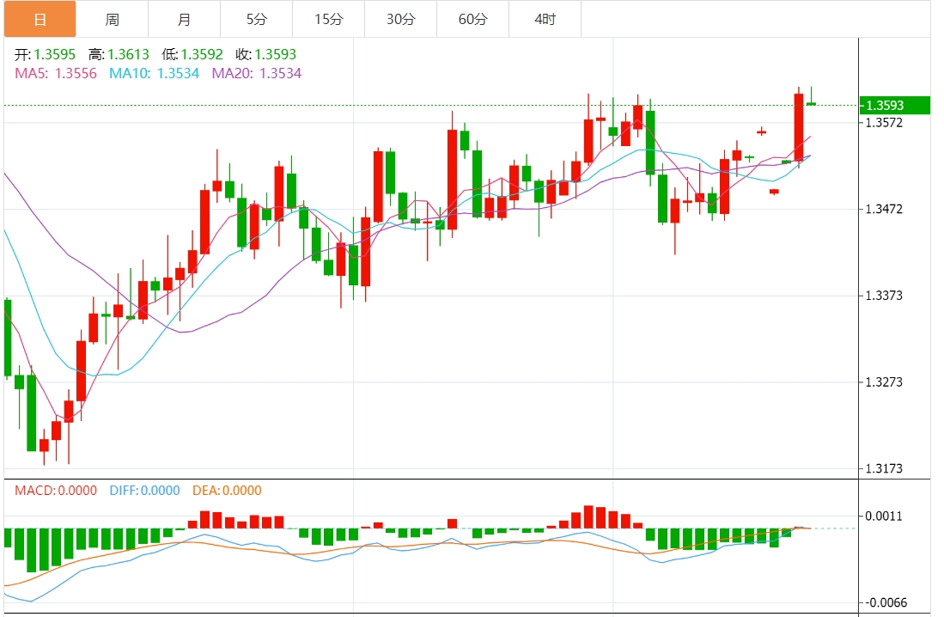This screenshot has height=617, width=944.
Task: Click the 收: 1.3593 close value
Action: (266, 54)
